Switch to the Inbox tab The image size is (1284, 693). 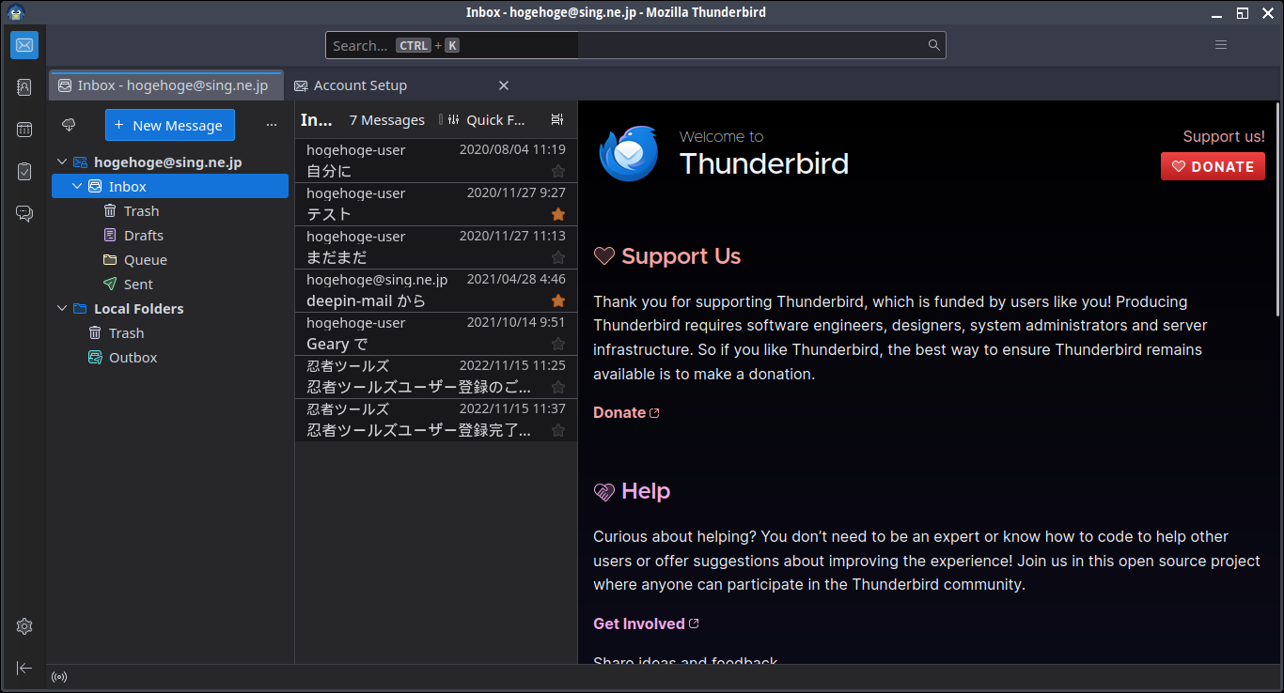click(165, 85)
